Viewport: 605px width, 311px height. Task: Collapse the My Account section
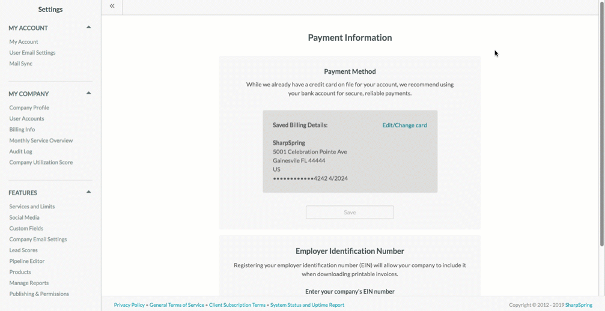click(x=88, y=27)
